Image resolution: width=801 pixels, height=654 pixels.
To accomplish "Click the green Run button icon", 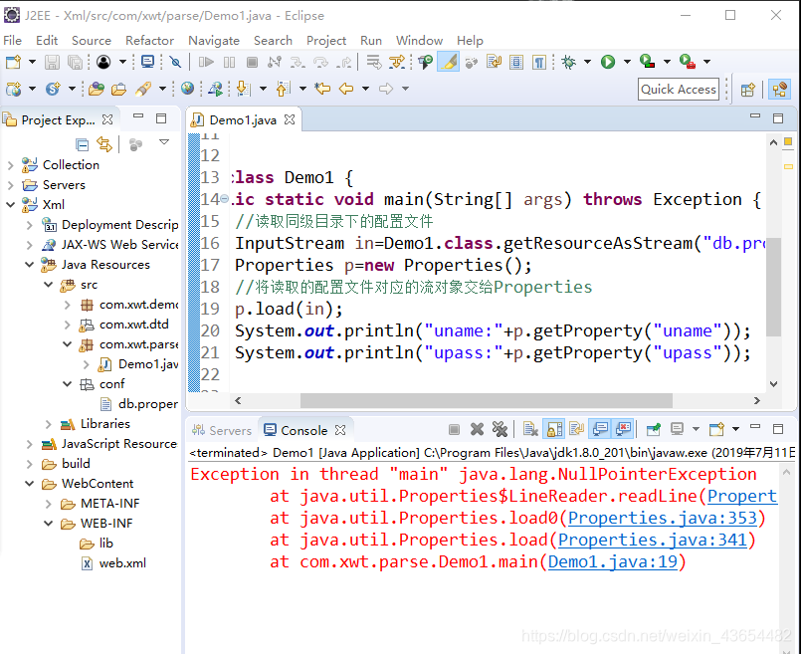I will 608,62.
